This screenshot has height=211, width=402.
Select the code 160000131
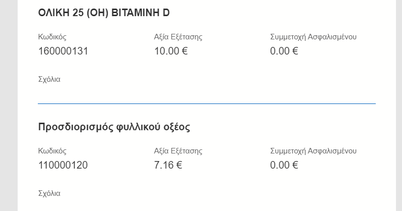[63, 51]
